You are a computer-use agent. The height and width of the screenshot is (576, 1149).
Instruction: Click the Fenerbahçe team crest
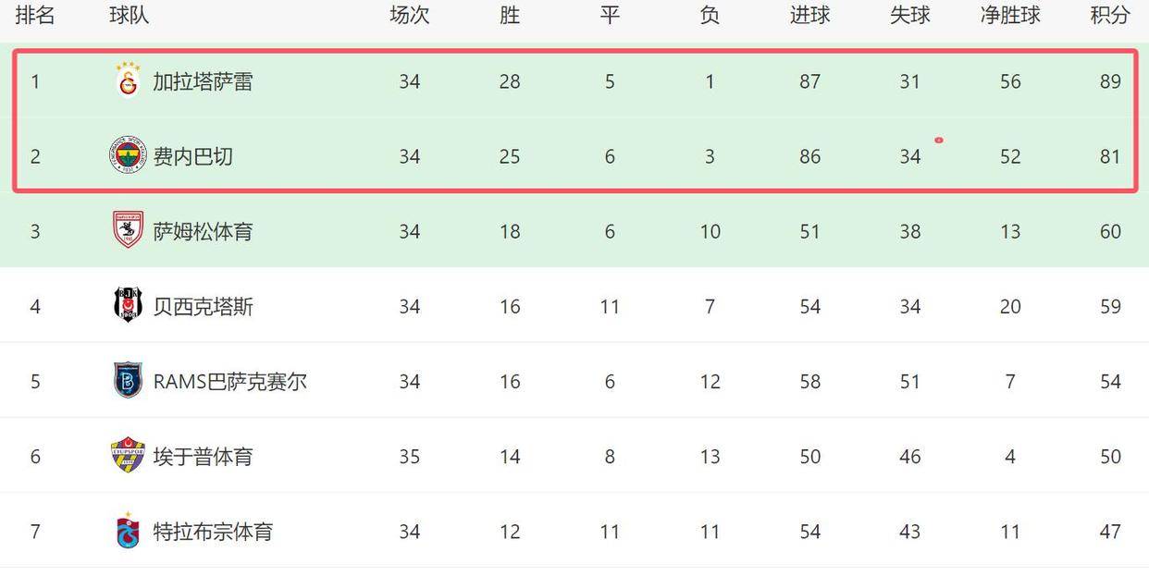tap(128, 155)
